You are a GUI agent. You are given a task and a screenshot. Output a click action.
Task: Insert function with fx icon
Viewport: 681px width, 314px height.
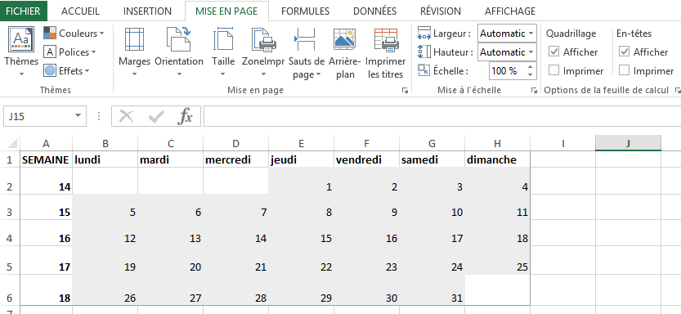tap(186, 116)
